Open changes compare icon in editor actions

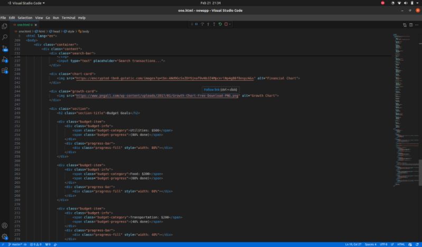405,25
